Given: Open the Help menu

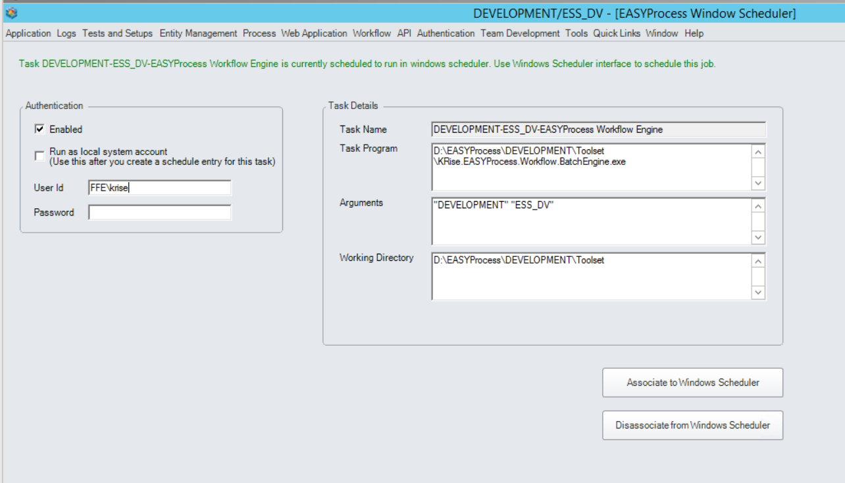Looking at the screenshot, I should 694,34.
